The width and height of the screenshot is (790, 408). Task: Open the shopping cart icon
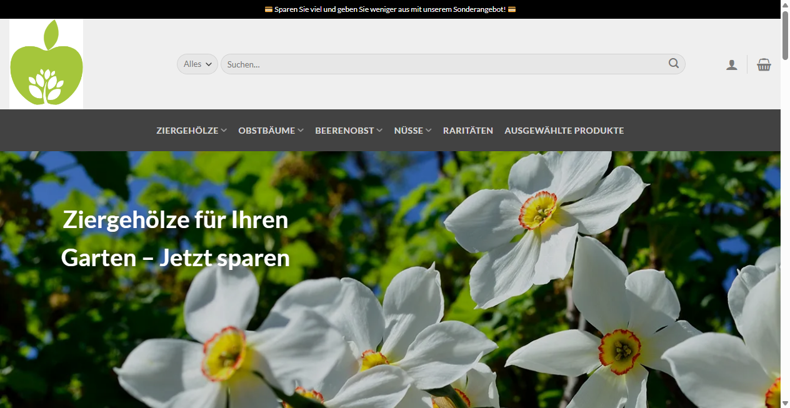[x=763, y=64]
